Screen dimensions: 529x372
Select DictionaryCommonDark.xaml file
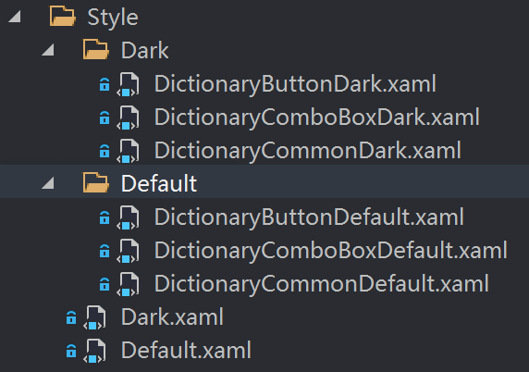click(x=308, y=151)
